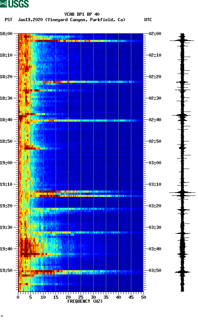Click the '02:40' UTC time label

tap(155, 120)
